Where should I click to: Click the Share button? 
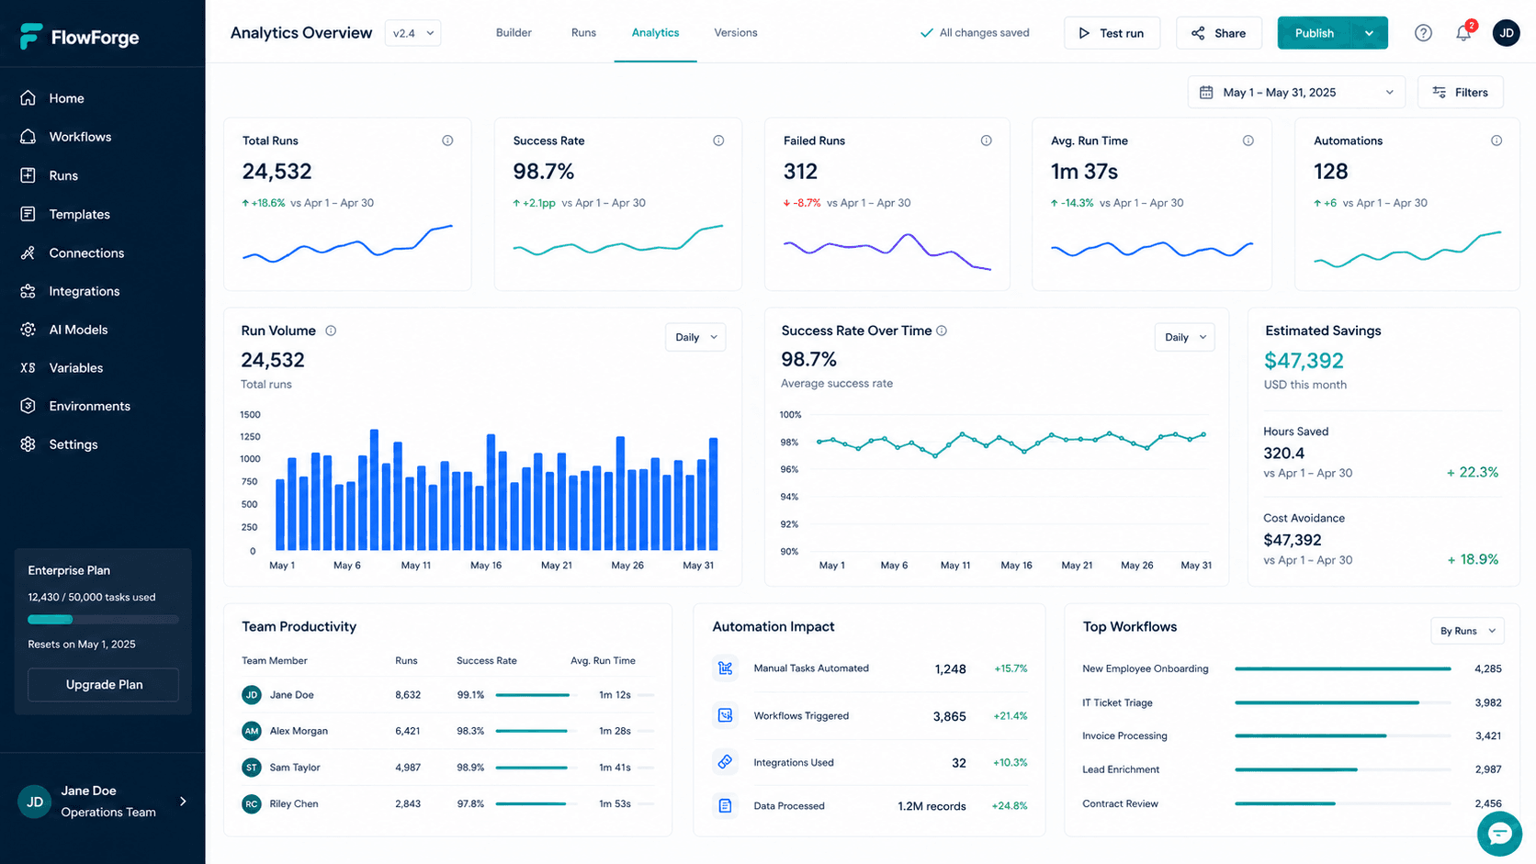(1218, 33)
